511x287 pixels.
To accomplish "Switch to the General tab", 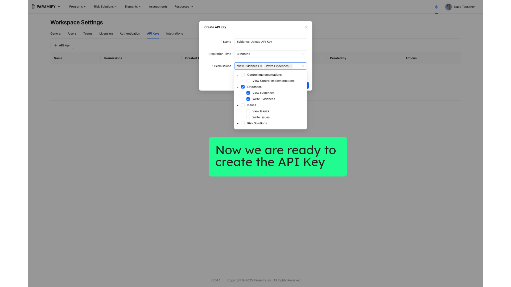I will 56,33.
